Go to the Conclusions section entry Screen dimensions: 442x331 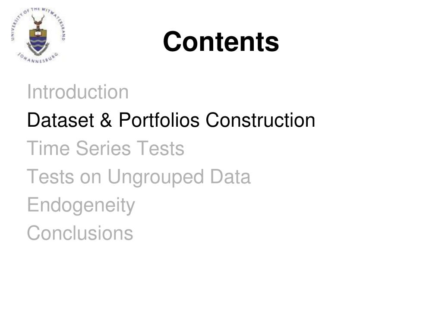coord(80,233)
